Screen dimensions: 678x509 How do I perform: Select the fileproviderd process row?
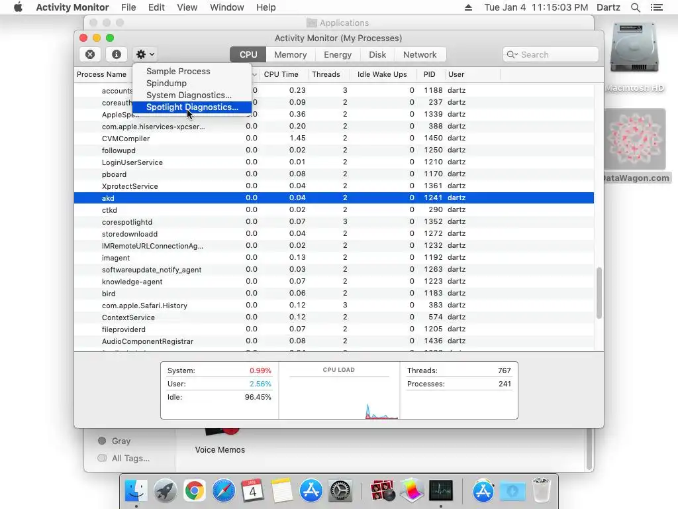click(334, 329)
